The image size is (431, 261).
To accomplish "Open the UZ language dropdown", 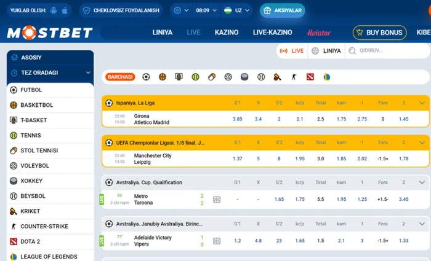I will click(x=236, y=10).
